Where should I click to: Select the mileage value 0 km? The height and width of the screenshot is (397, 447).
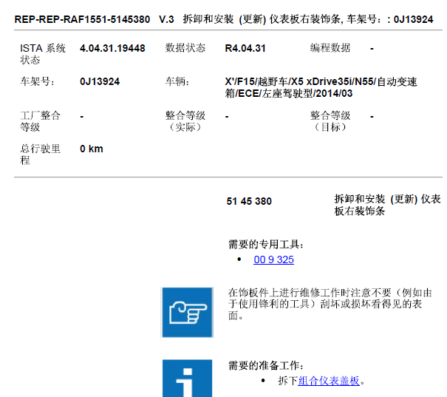coord(92,149)
